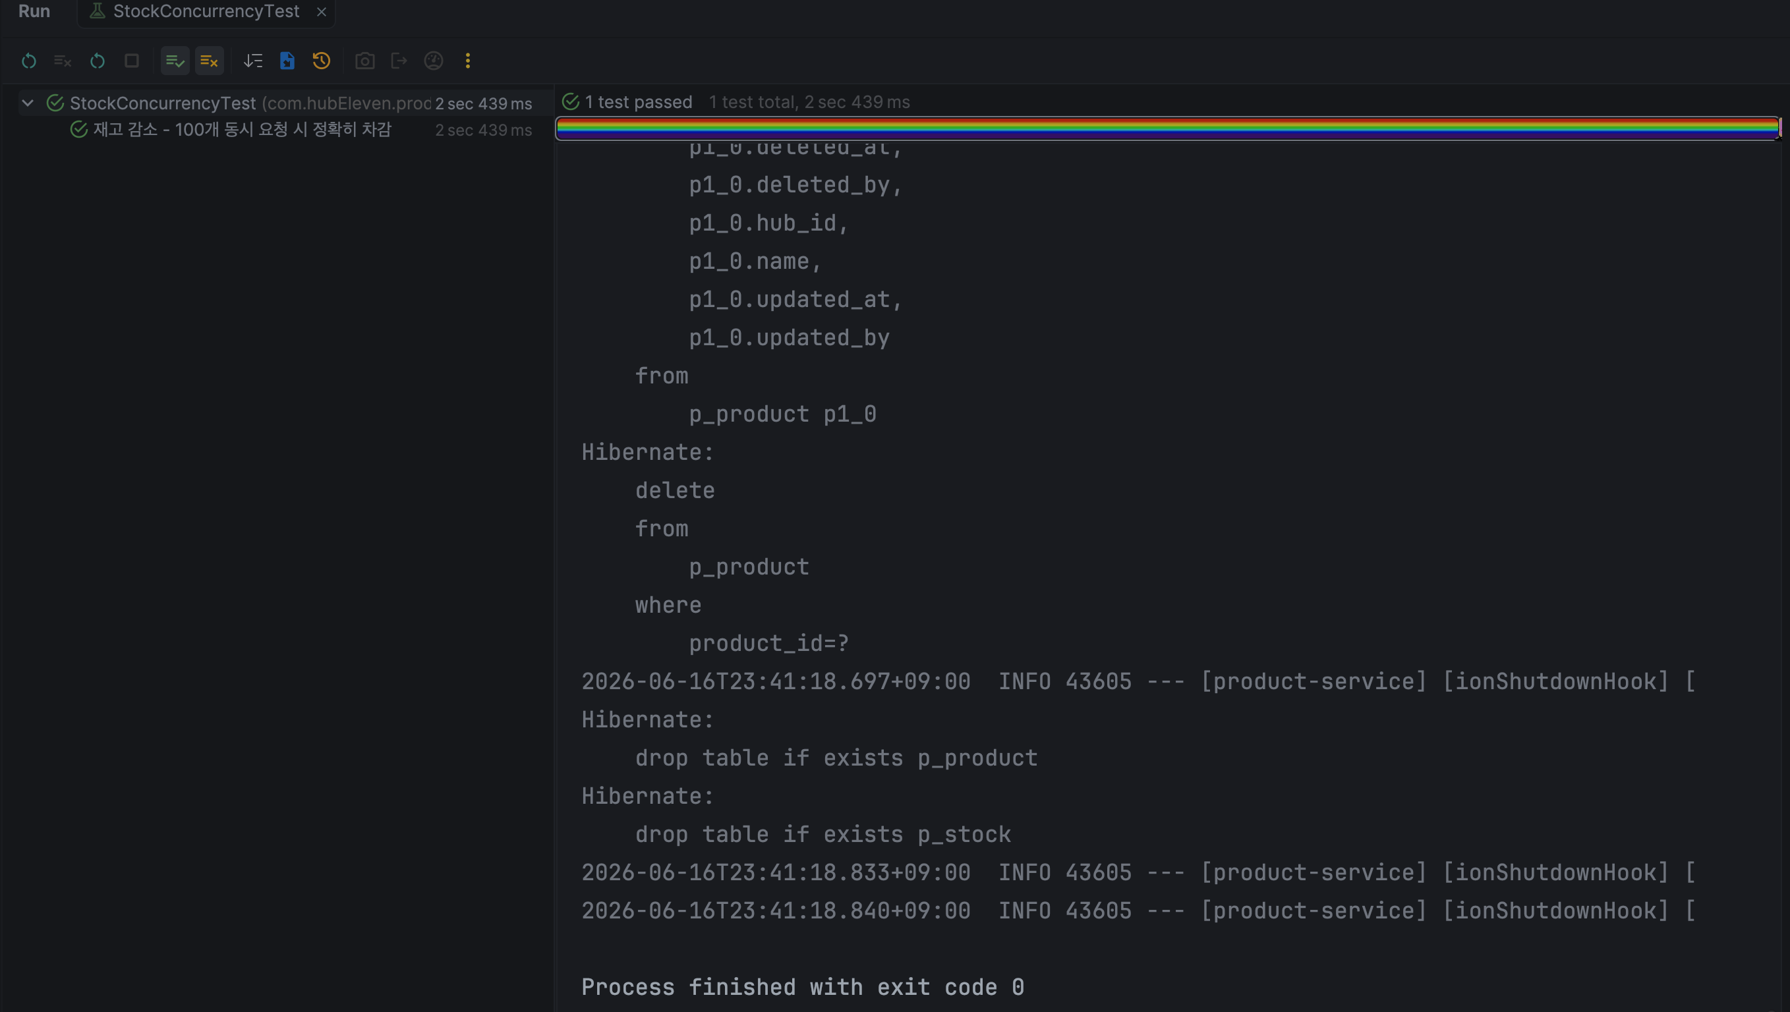
Task: Click '1 test total, 2 sec 439 ms' text
Action: 809,102
